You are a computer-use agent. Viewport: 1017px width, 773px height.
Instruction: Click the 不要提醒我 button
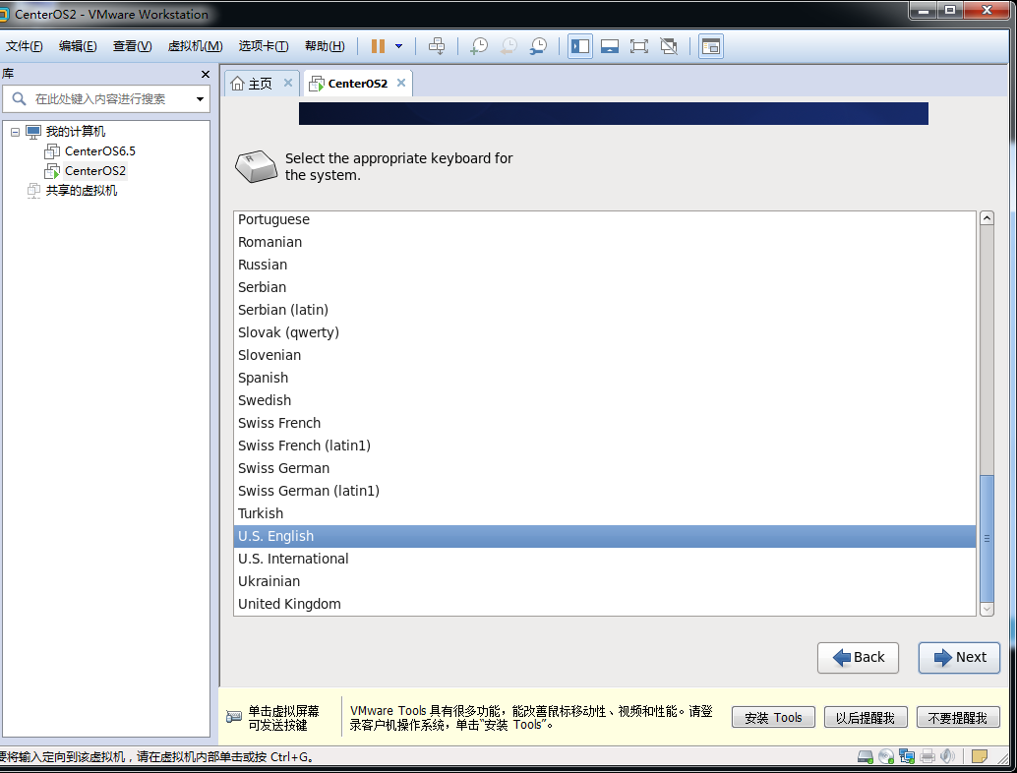(x=958, y=718)
